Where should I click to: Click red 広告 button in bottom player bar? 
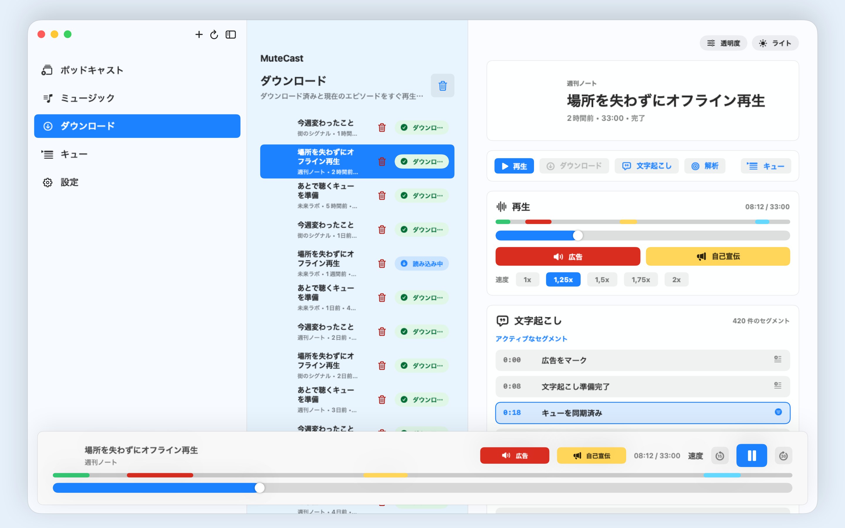click(x=515, y=455)
